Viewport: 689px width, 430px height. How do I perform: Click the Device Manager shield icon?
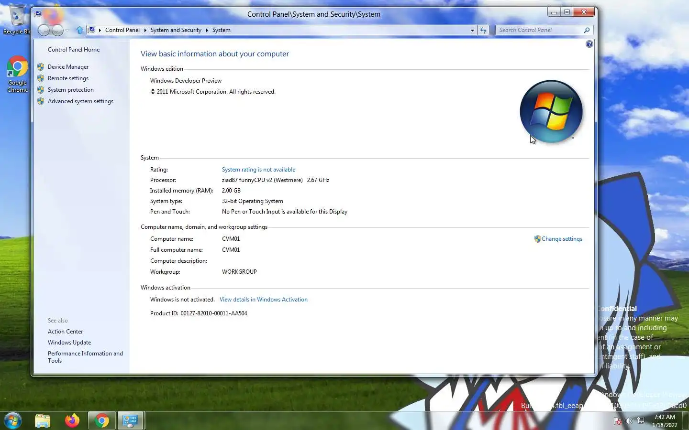click(x=41, y=67)
